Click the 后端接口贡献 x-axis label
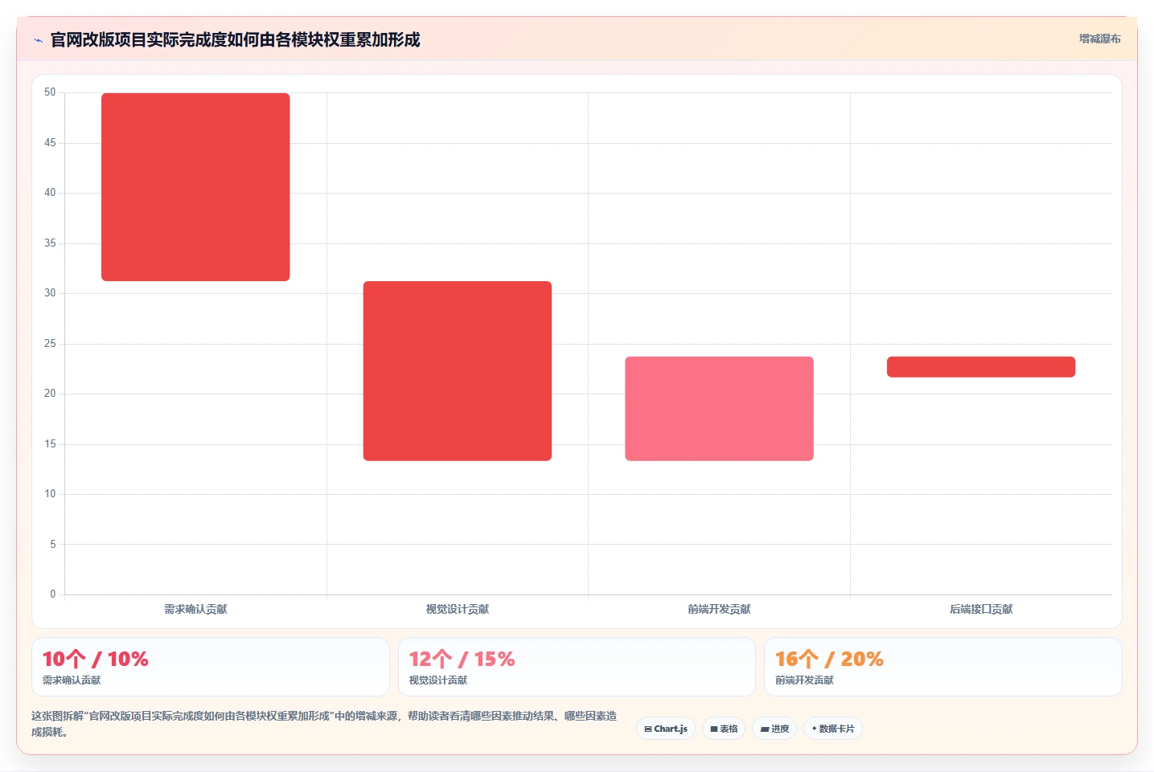1154x772 pixels. coord(981,609)
